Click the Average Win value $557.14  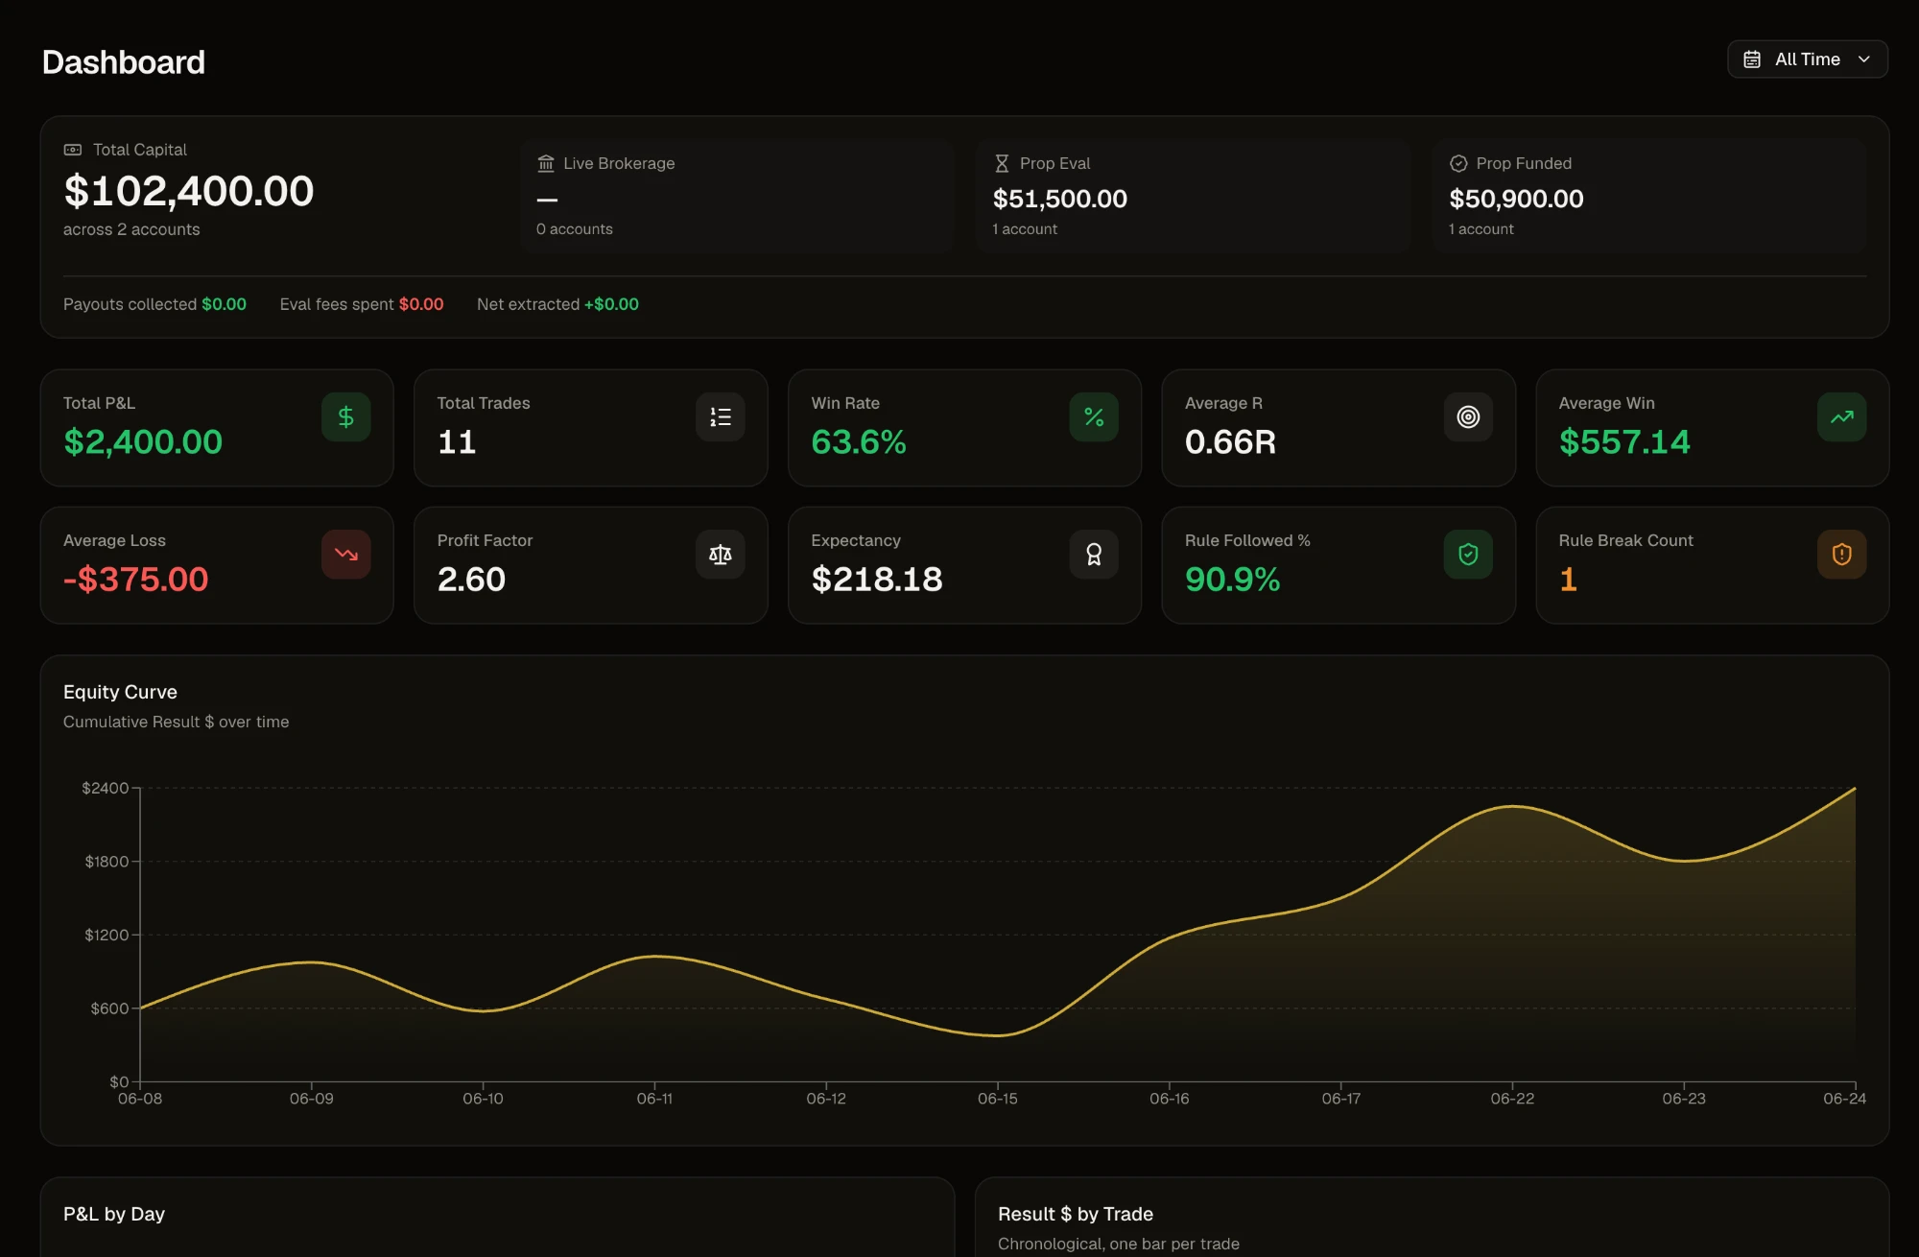coord(1624,441)
